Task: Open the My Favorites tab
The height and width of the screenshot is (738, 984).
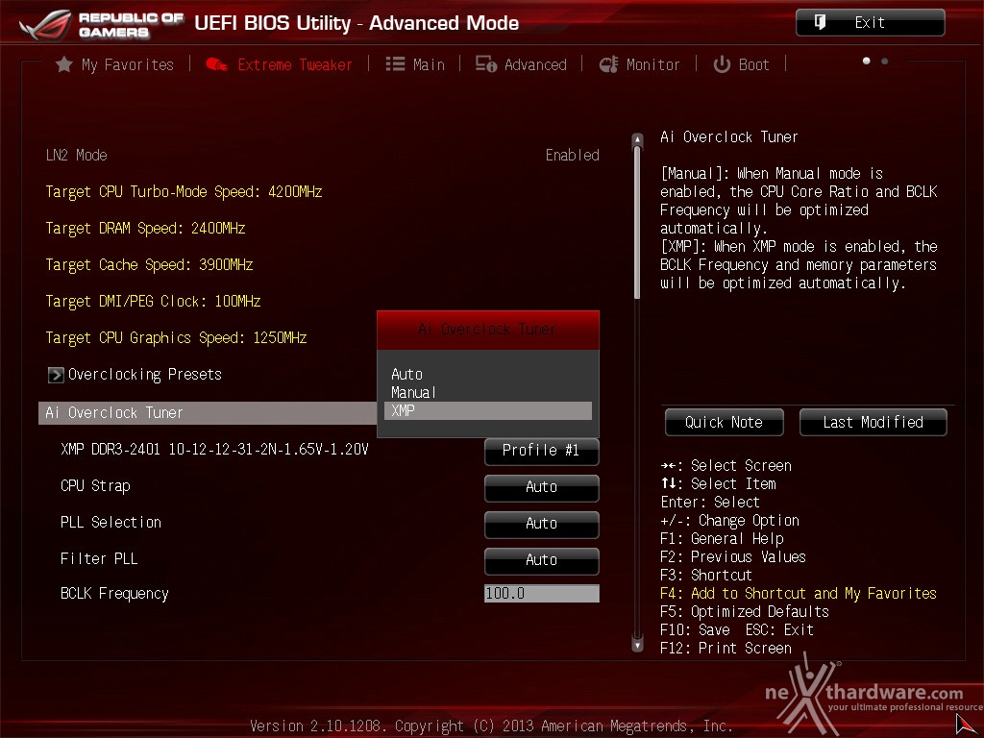Action: [x=115, y=64]
